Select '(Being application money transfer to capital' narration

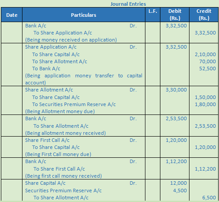[x=84, y=76]
